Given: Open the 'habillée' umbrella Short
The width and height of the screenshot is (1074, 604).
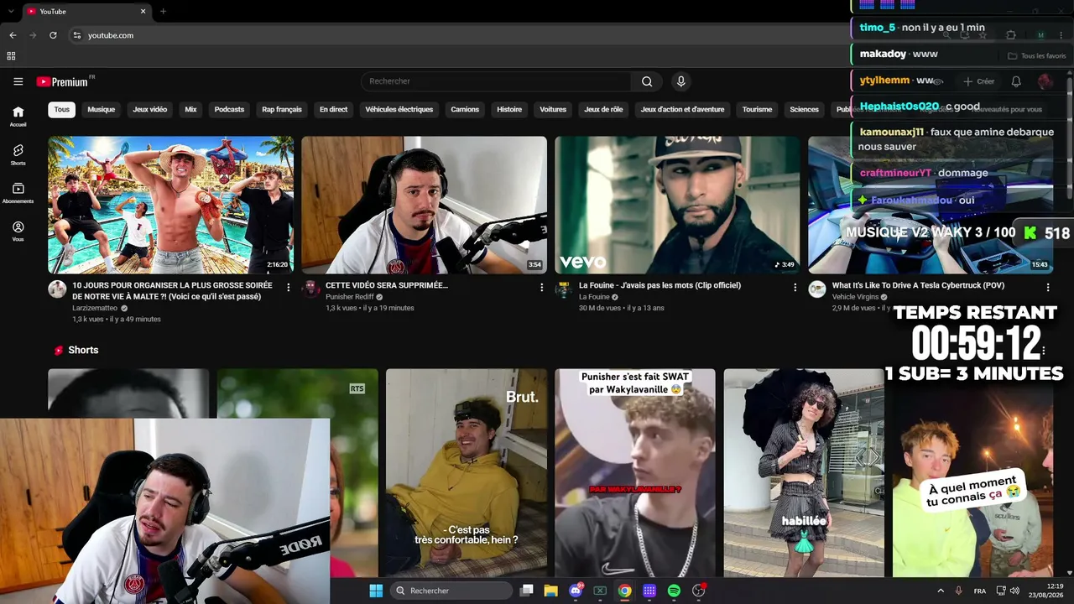Looking at the screenshot, I should [804, 472].
